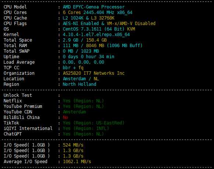This screenshot has width=214, height=169.
Task: Select the TikTok US-EastRed region result
Action: point(93,123)
